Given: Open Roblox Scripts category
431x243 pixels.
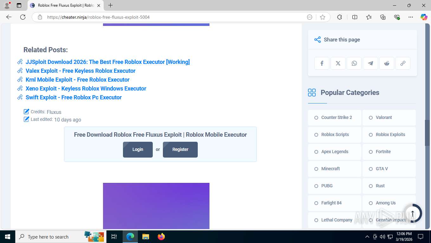Looking at the screenshot, I should tap(334, 134).
